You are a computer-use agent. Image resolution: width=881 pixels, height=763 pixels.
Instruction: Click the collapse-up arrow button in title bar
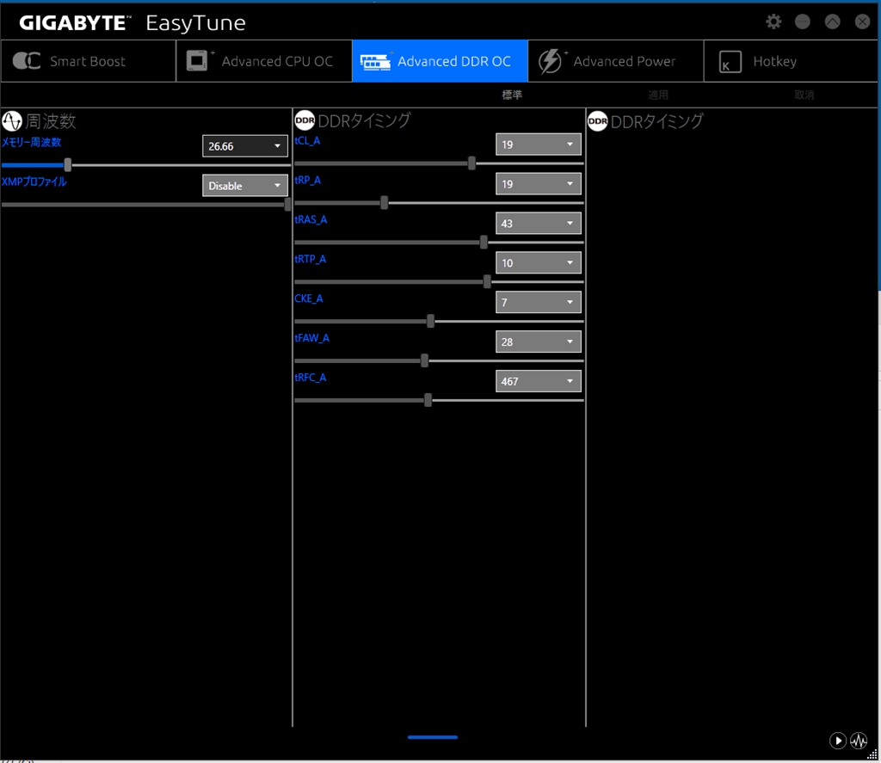click(832, 22)
